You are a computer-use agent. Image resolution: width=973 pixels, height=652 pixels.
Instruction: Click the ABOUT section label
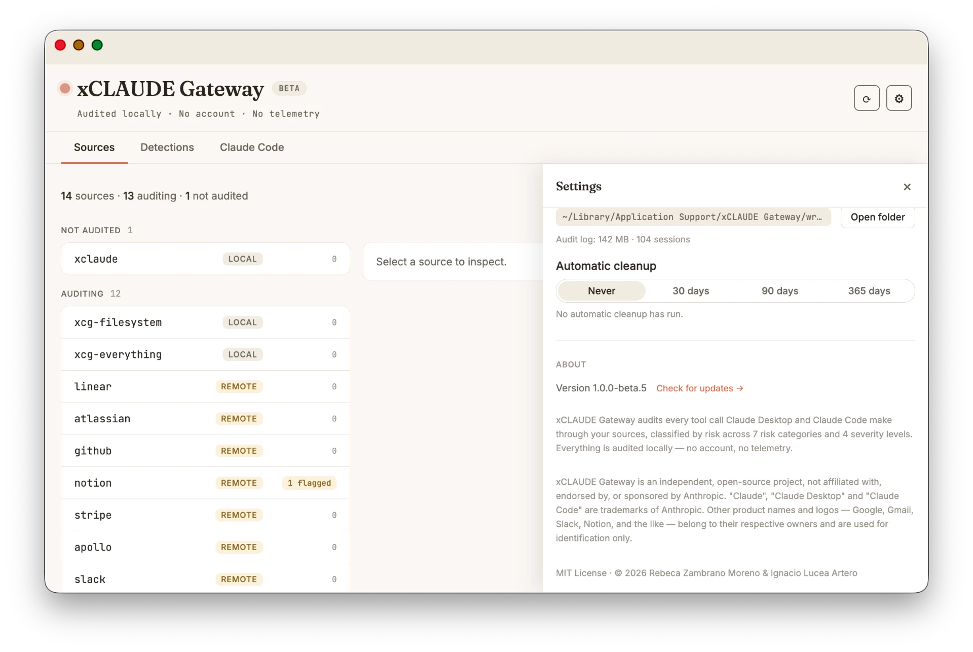[x=571, y=365]
